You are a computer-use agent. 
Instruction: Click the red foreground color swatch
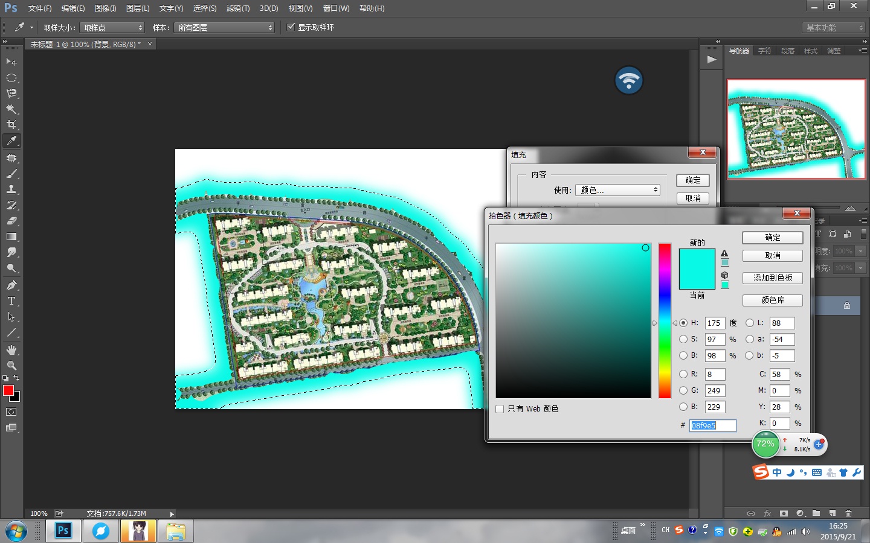[x=8, y=390]
